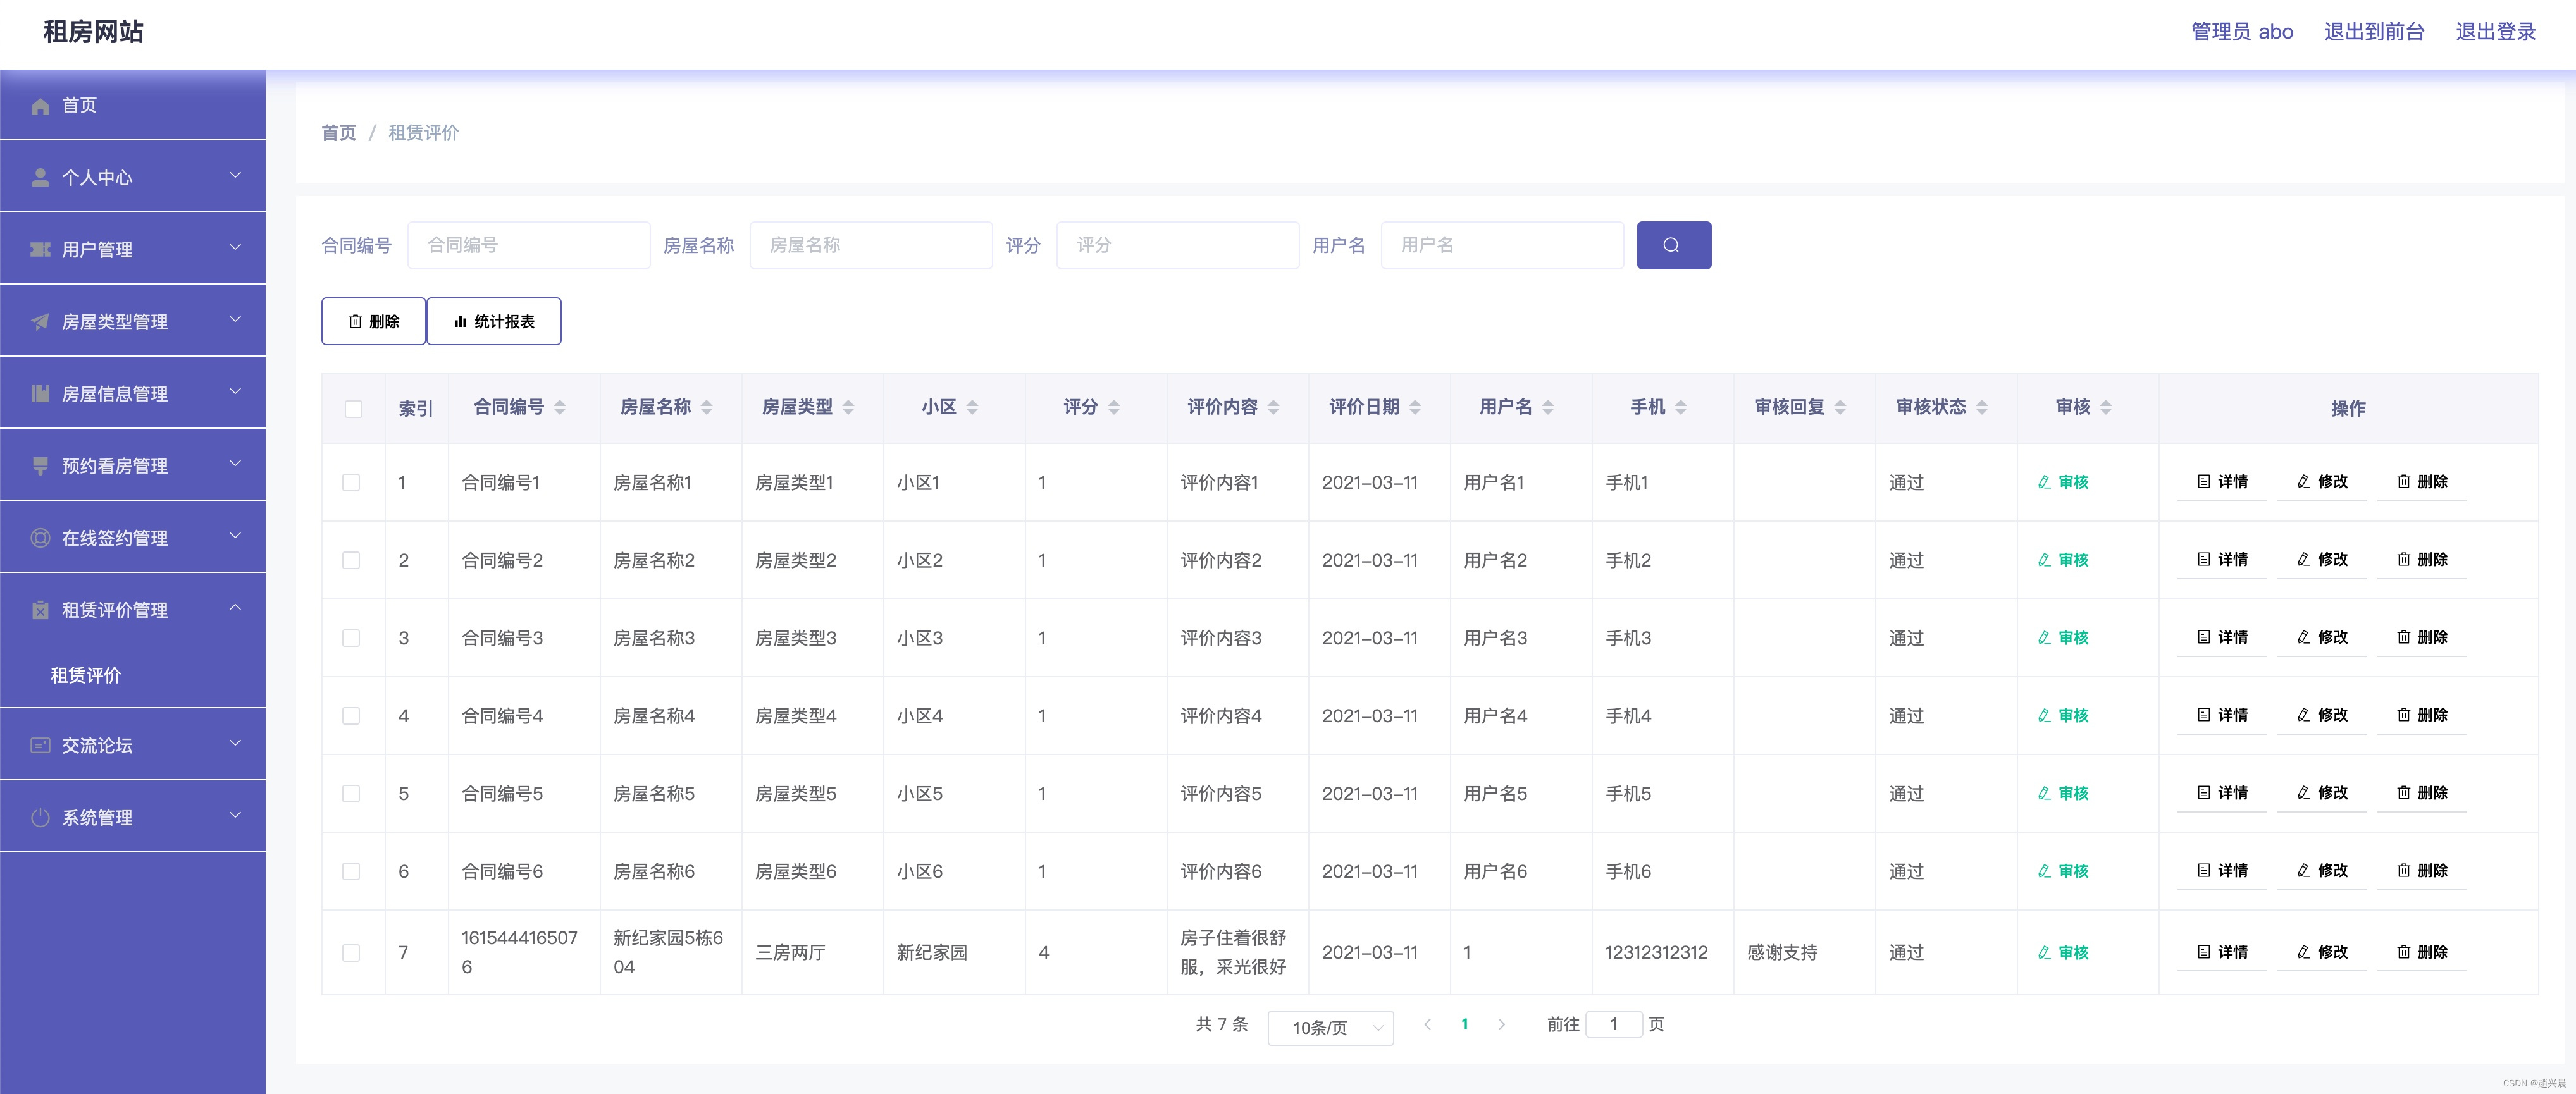
Task: Click the home icon beside 首页 in sidebar
Action: click(x=40, y=106)
